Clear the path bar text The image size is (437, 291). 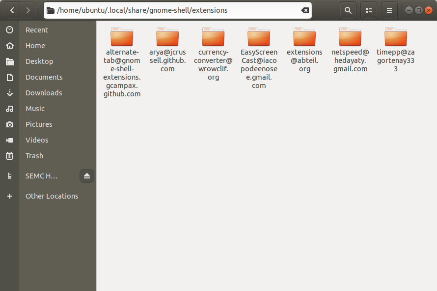point(304,10)
